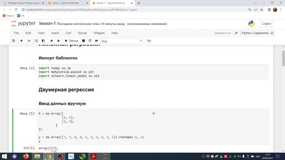Open Google Chrome from the taskbar
The width and height of the screenshot is (285, 160).
(49, 156)
